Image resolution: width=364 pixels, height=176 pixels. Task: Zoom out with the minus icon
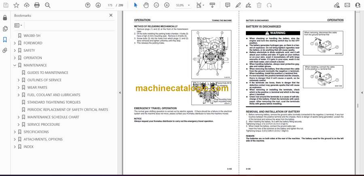pyautogui.click(x=157, y=5)
